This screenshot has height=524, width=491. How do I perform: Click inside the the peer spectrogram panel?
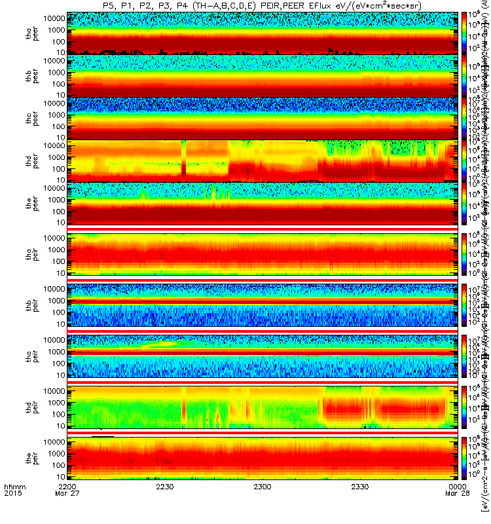tap(263, 203)
